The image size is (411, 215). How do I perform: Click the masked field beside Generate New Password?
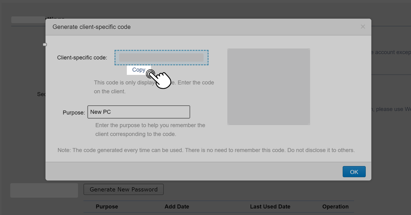point(44,190)
